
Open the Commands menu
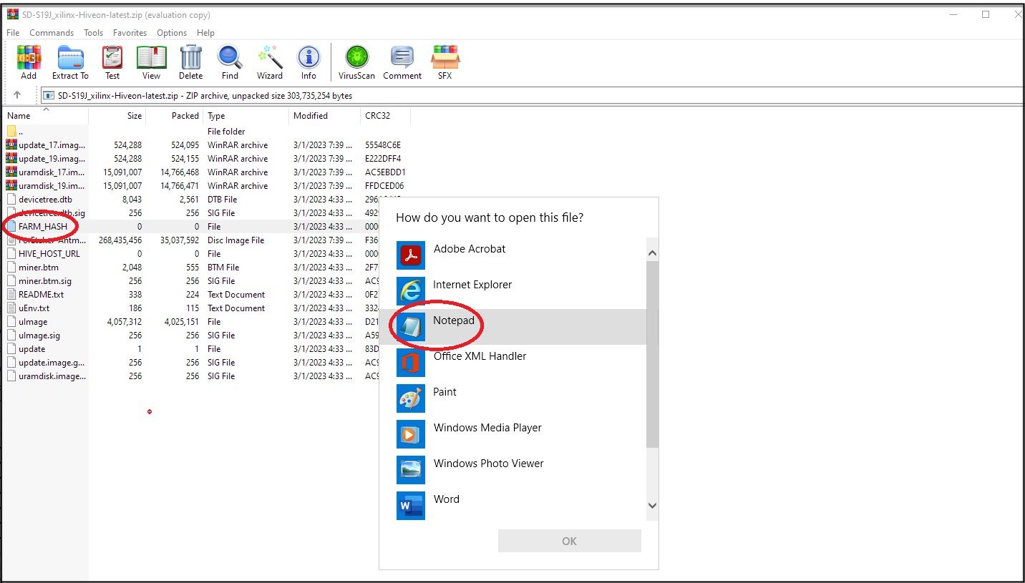[x=52, y=33]
